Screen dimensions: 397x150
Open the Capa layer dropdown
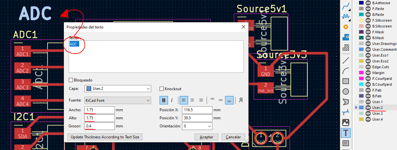118,89
